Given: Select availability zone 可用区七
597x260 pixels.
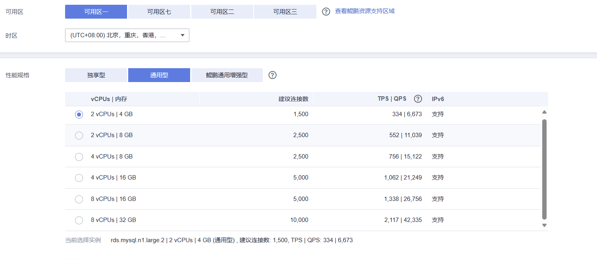Looking at the screenshot, I should (159, 11).
